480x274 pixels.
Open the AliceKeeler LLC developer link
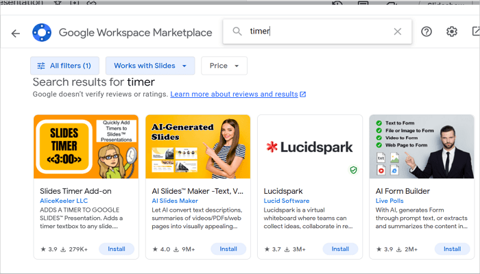64,201
